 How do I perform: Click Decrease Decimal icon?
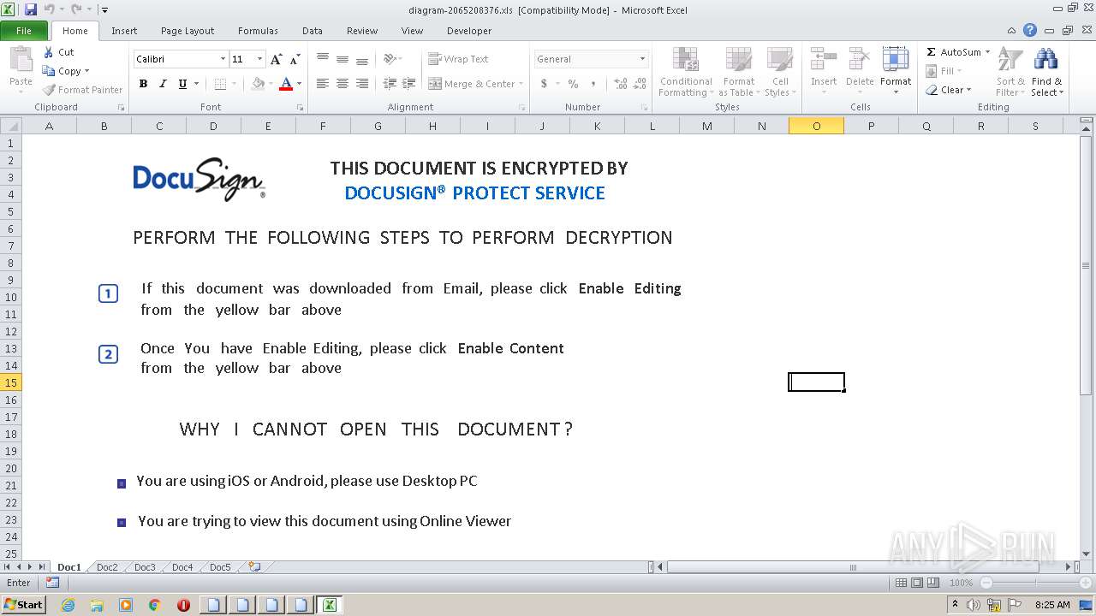pyautogui.click(x=640, y=84)
